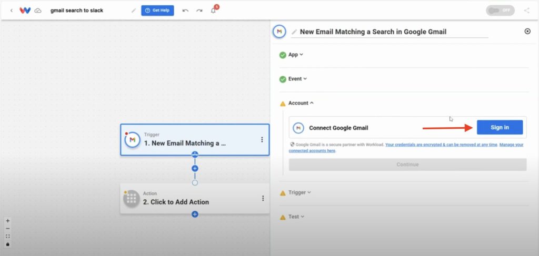Select the Click to Add Action node
Viewport: 539px width, 256px height.
point(195,199)
